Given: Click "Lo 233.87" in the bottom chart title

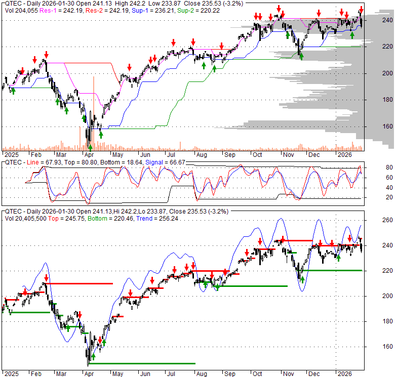Looking at the screenshot, I should (x=152, y=212).
